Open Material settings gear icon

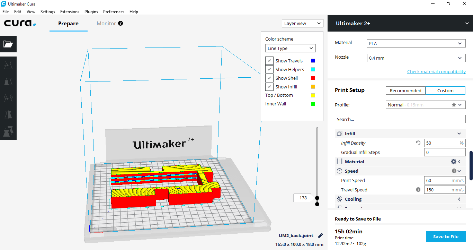pos(453,162)
